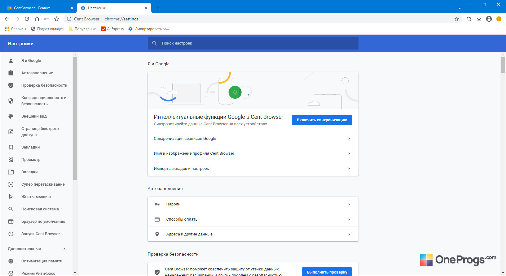Screen dimensions: 506x276
Task: Open the home page via house icon
Action: [37, 19]
